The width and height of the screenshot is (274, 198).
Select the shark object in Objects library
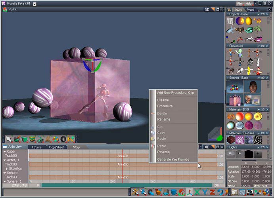[230, 30]
